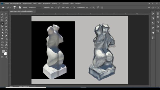The width and height of the screenshot is (160, 90).
Task: Expand the opacity 'Непрозр.' slider arrow
Action: point(55,7)
